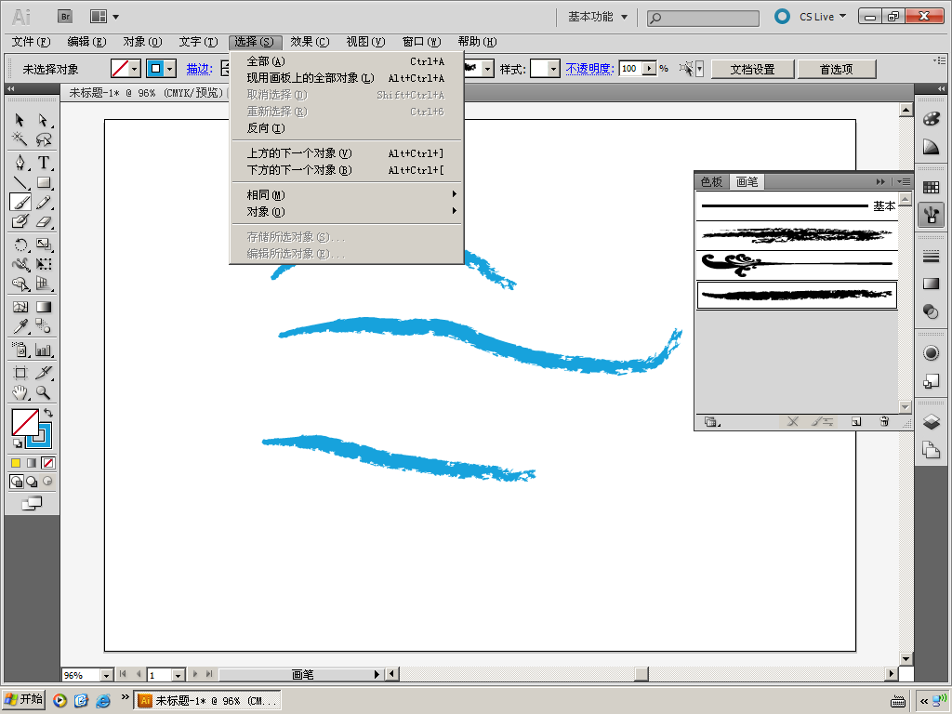Click the 不透明度 link
The image size is (952, 714).
tap(589, 69)
